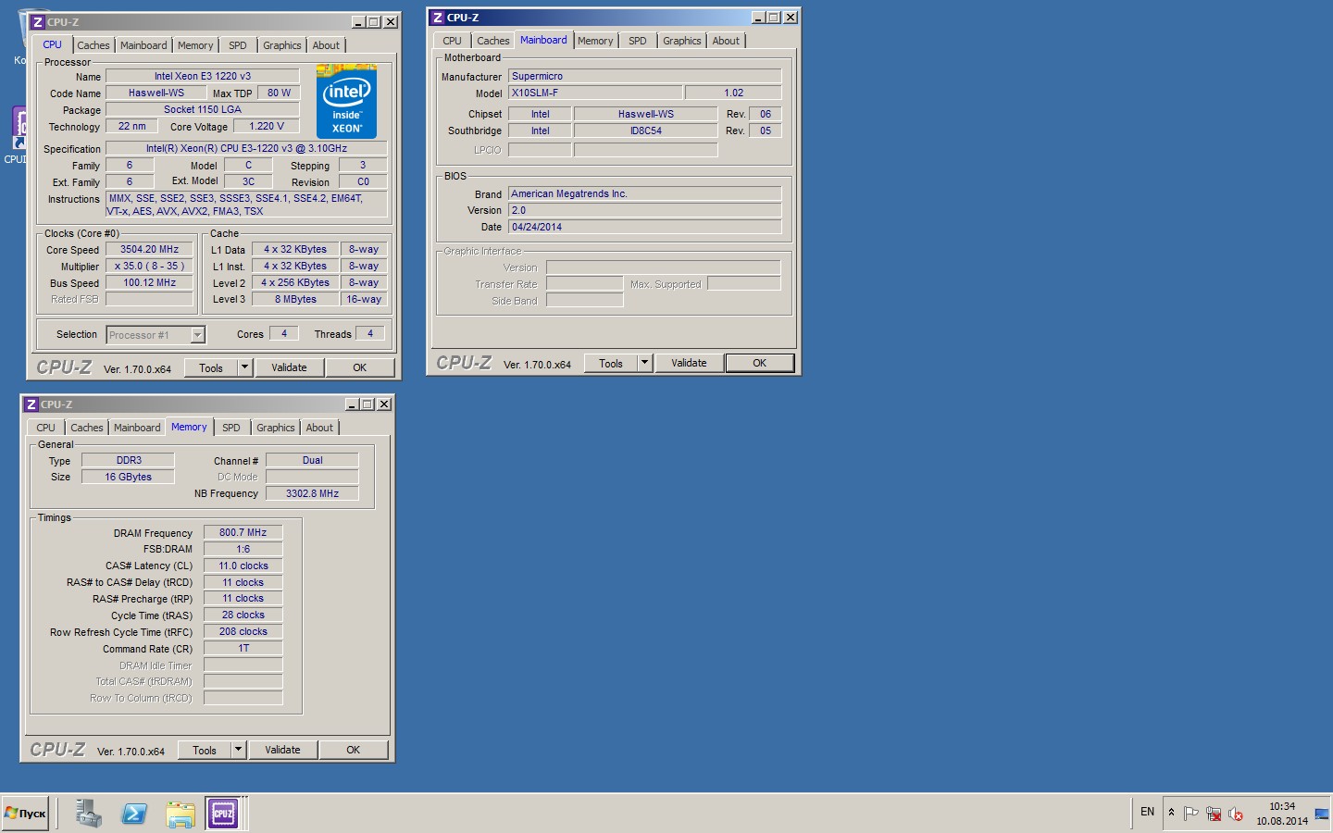Open SPD tab in Mainboard window
Screen dimensions: 1333x833
(x=638, y=41)
